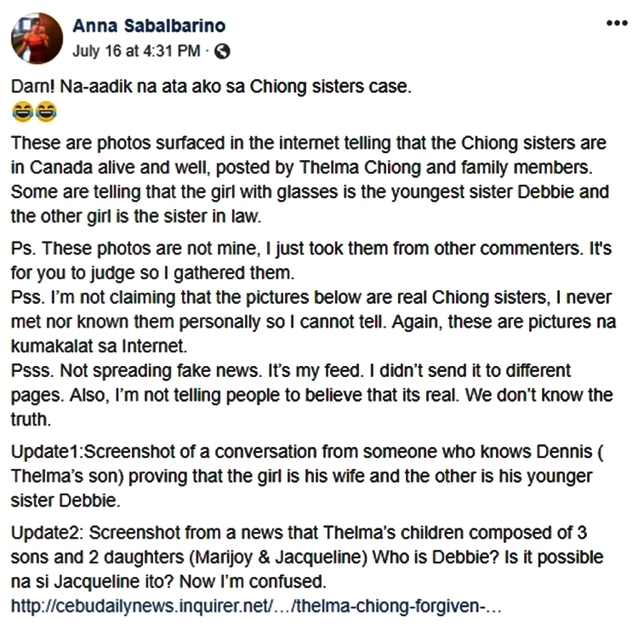This screenshot has width=638, height=629.
Task: Open the Anna Sabalbarino profile name link
Action: [x=149, y=26]
